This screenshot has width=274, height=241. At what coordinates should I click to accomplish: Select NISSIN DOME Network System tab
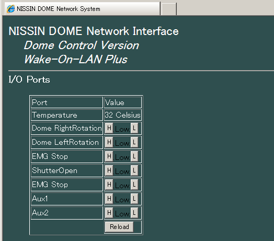[82, 9]
